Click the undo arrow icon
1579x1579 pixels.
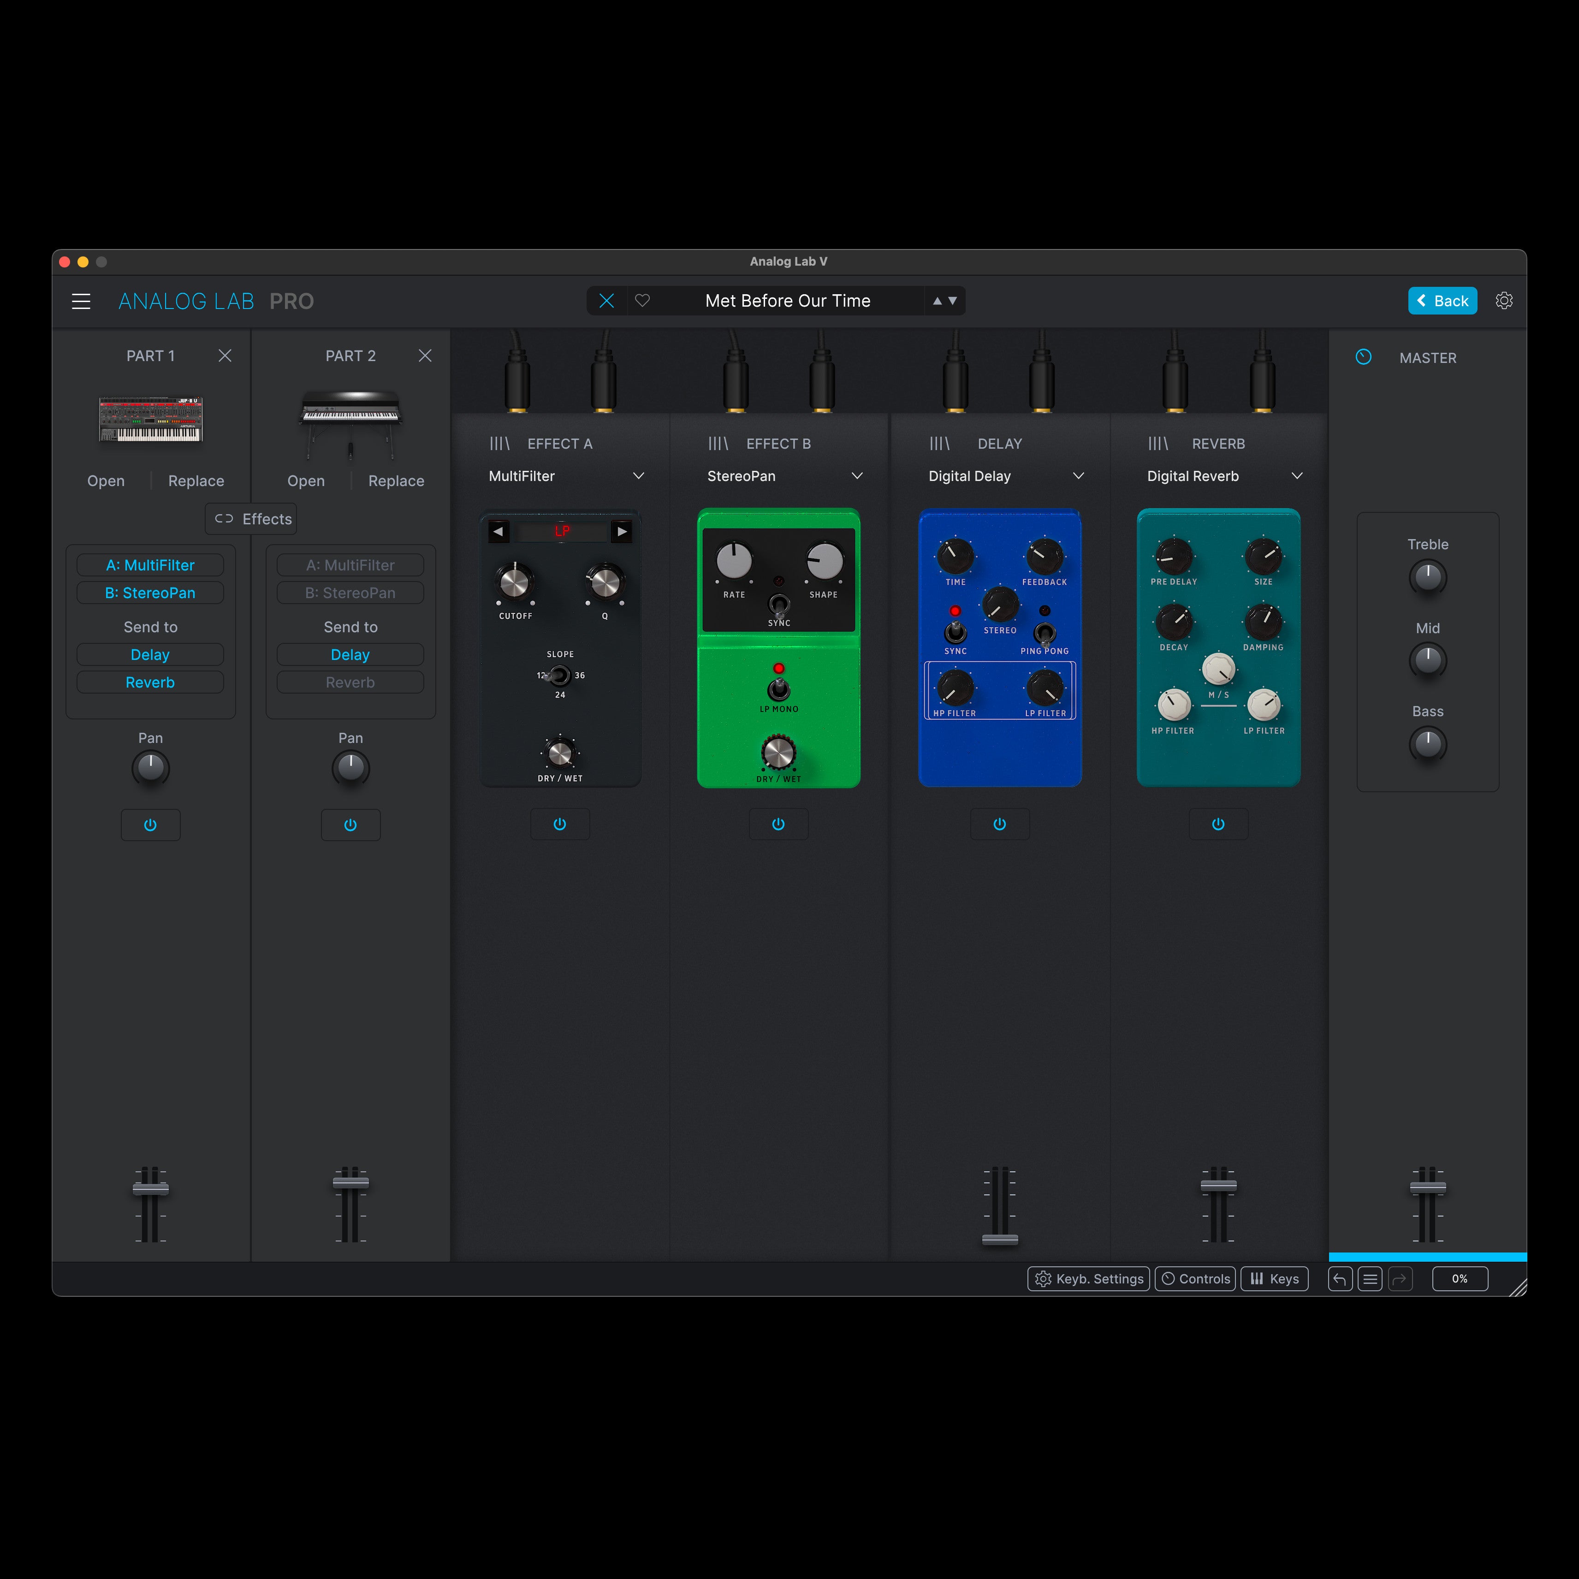coord(1341,1279)
